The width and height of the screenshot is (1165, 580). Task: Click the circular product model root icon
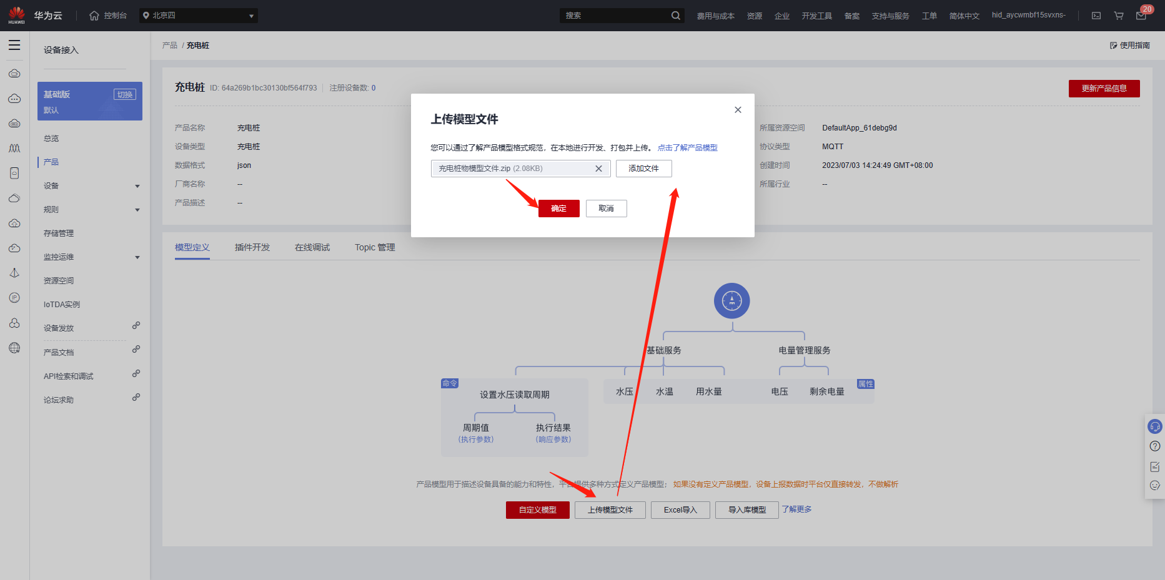pos(732,301)
